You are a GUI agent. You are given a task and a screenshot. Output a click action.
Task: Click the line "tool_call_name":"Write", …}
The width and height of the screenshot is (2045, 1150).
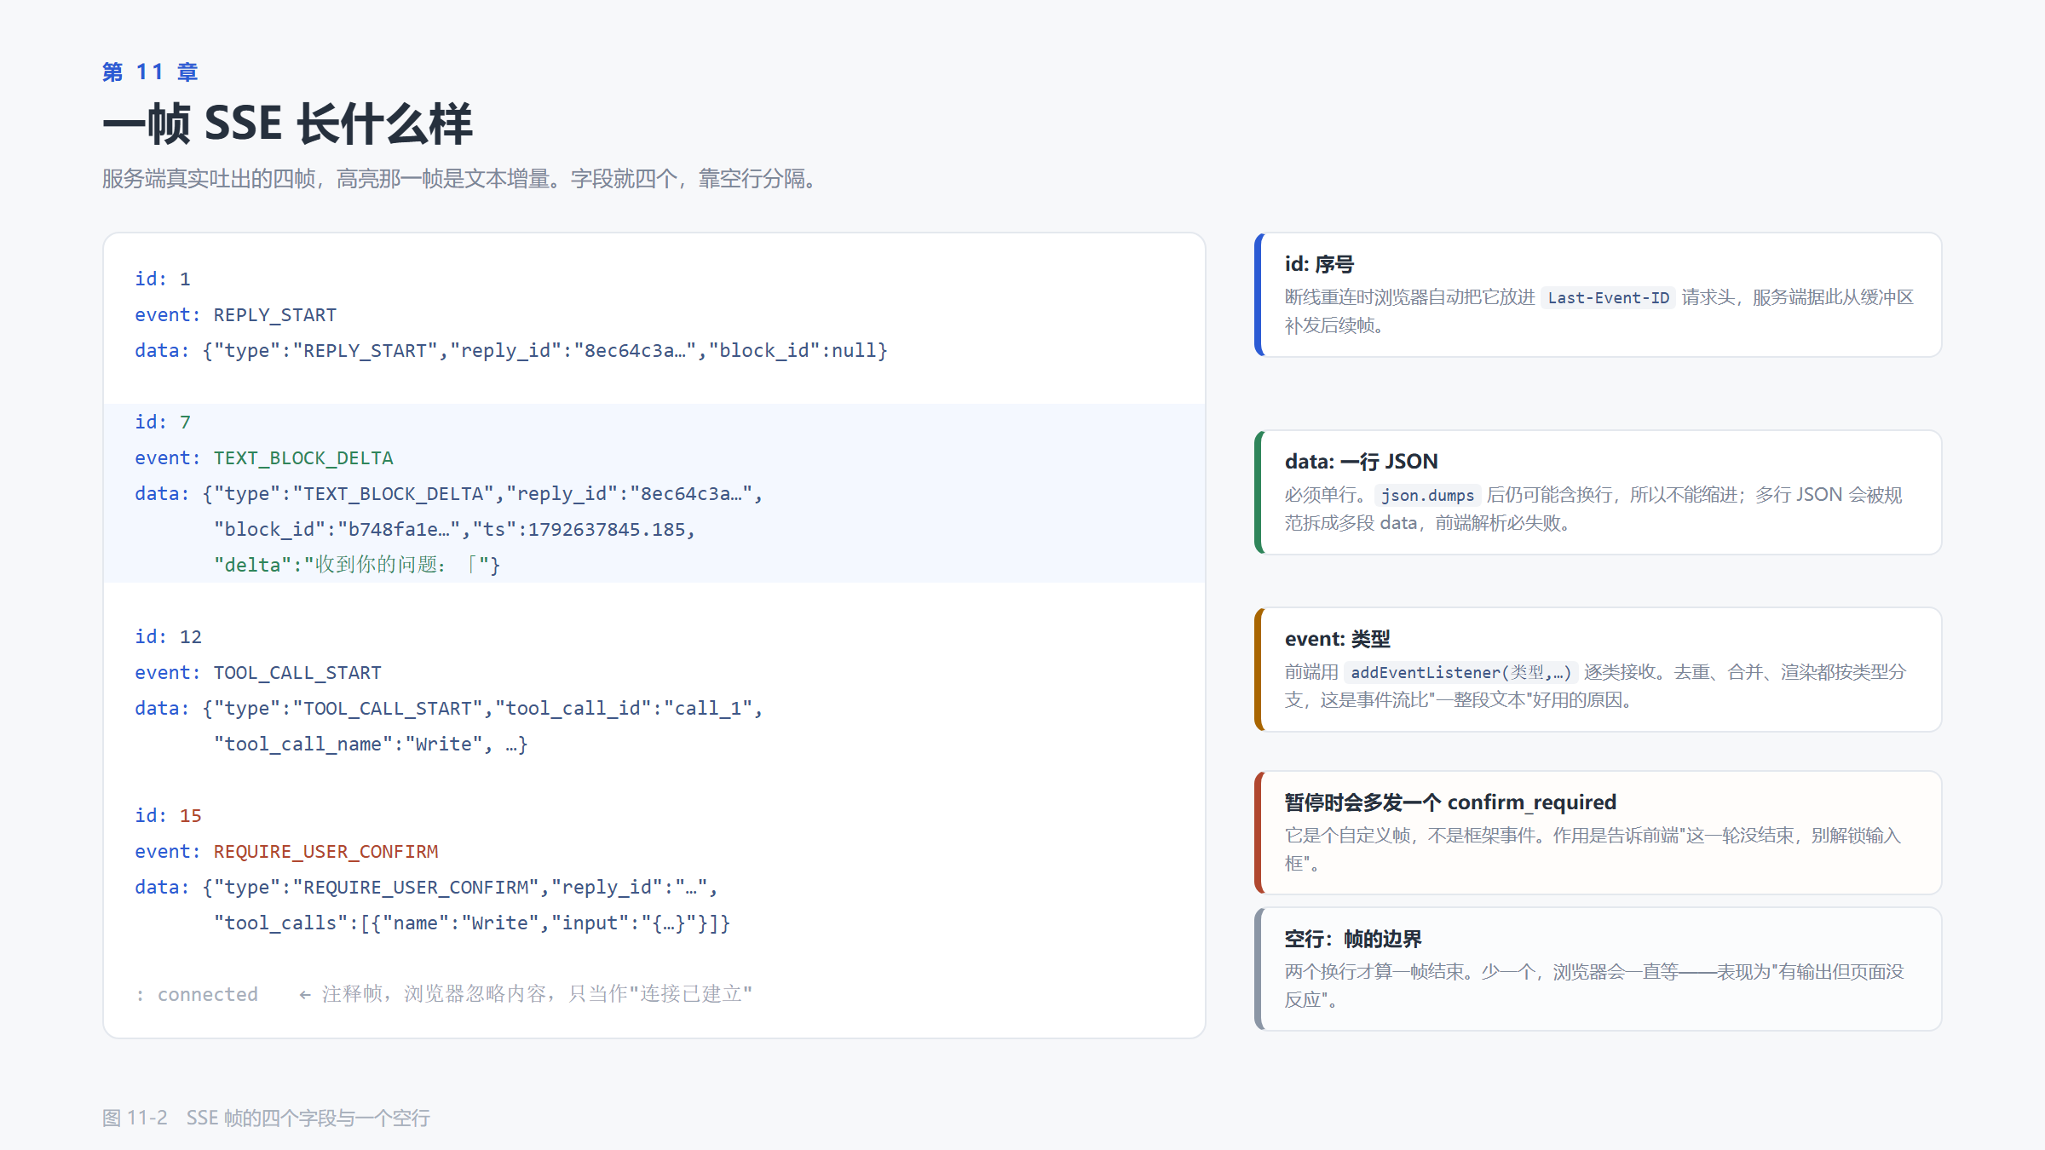point(372,744)
